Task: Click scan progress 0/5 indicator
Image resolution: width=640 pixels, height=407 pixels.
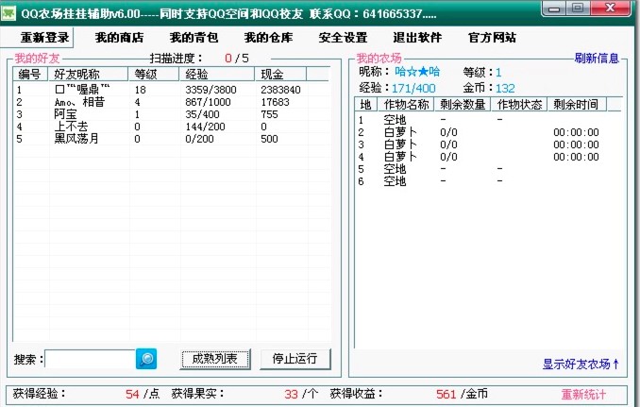Action: [x=237, y=58]
